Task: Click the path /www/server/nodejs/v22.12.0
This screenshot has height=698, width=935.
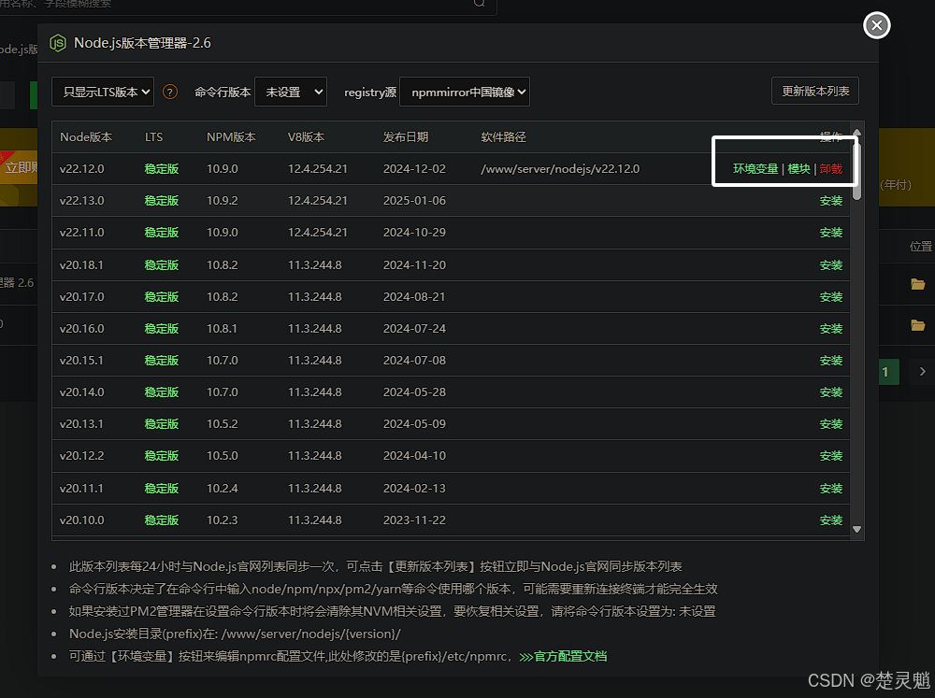Action: point(560,169)
